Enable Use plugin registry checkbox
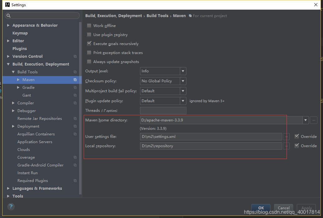Viewport: 323px width, 218px height. click(x=89, y=34)
